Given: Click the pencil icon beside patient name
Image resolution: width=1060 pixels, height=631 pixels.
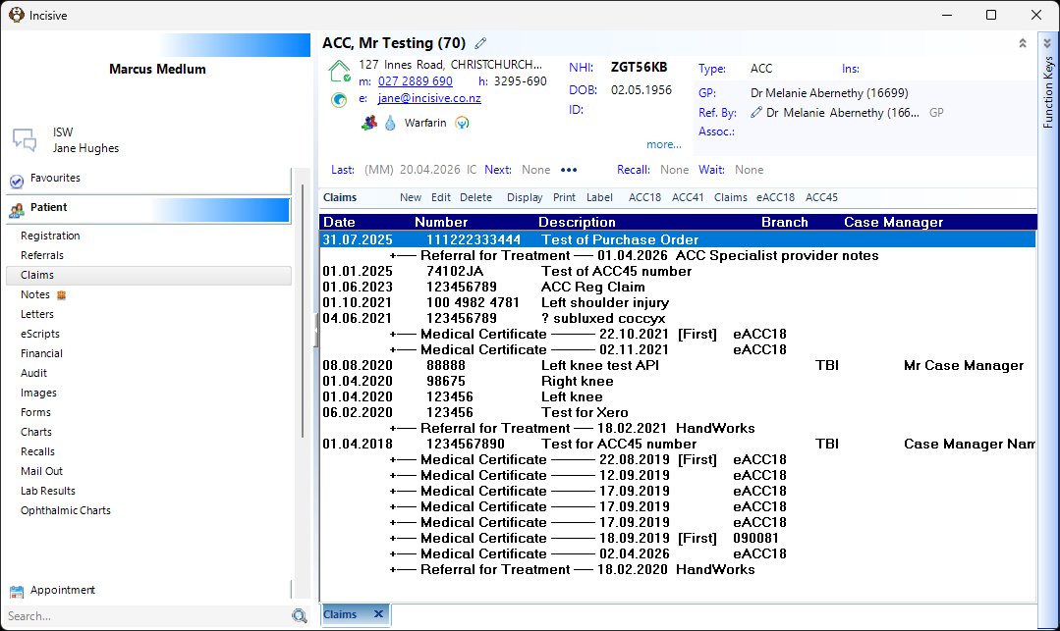Looking at the screenshot, I should [x=480, y=43].
